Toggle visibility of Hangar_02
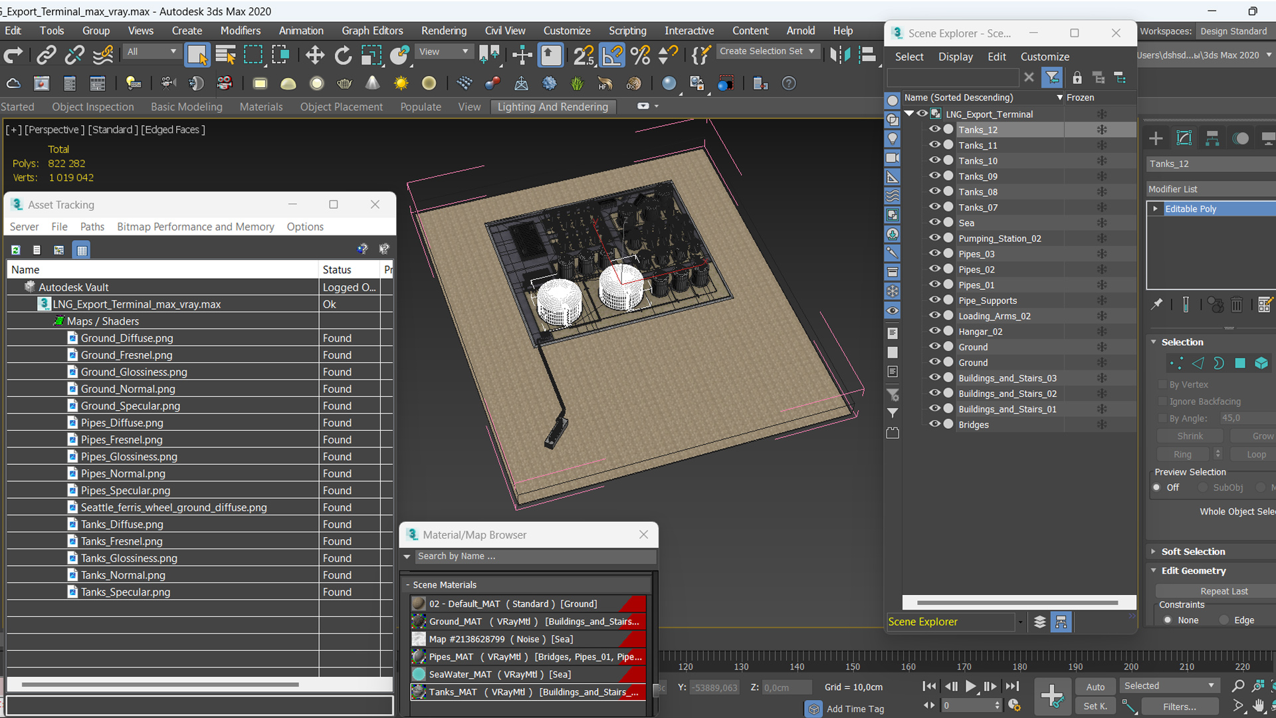This screenshot has height=718, width=1276. point(934,331)
